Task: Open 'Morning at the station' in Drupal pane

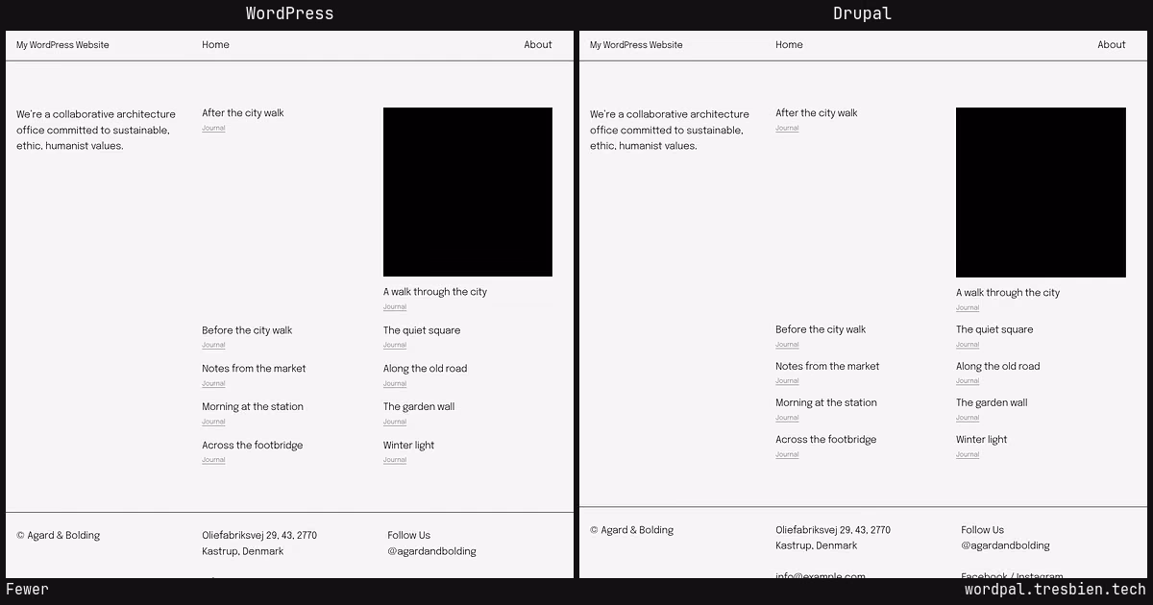Action: coord(826,402)
